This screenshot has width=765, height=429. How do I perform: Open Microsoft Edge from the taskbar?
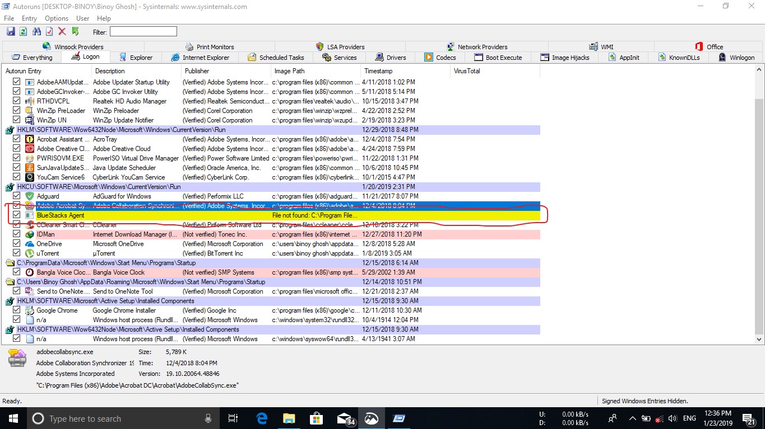(x=262, y=418)
